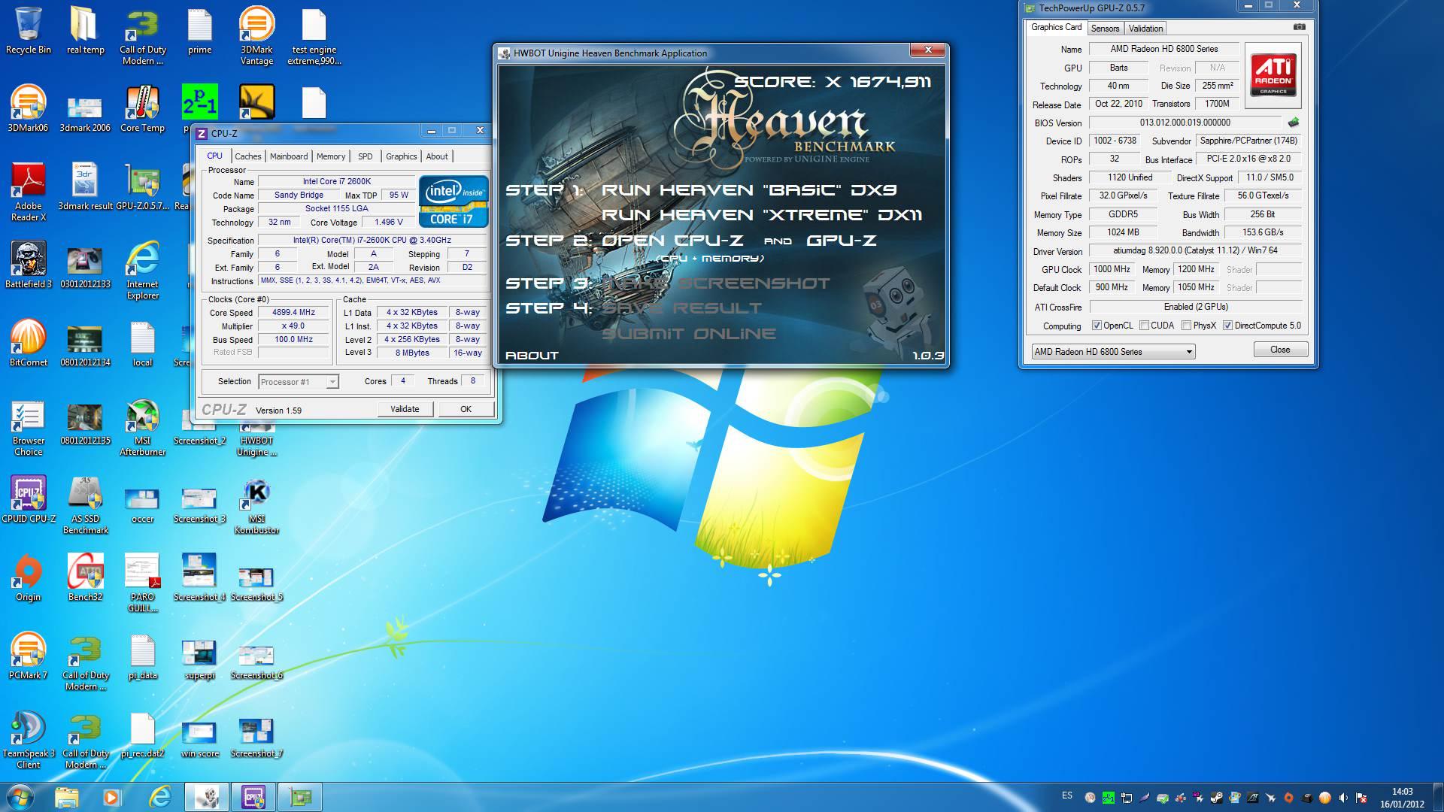Toggle the CUDA checkbox in GPU-Z
Image resolution: width=1444 pixels, height=812 pixels.
coord(1144,326)
